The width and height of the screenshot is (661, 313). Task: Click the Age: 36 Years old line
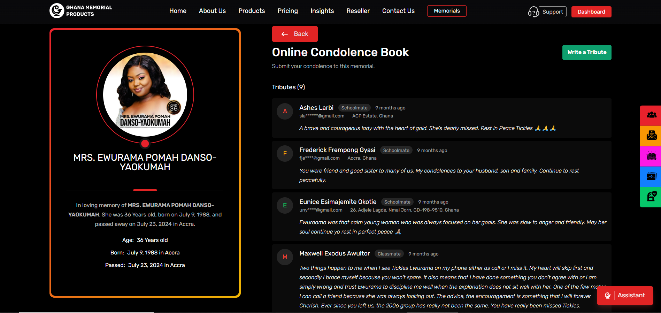tap(145, 240)
